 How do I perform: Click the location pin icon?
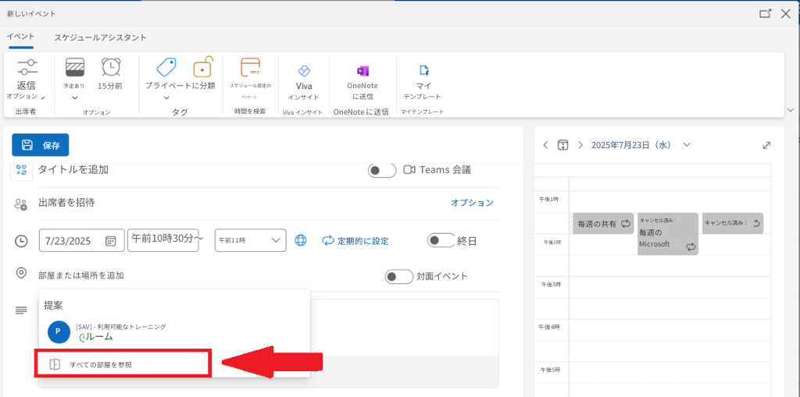pyautogui.click(x=21, y=274)
